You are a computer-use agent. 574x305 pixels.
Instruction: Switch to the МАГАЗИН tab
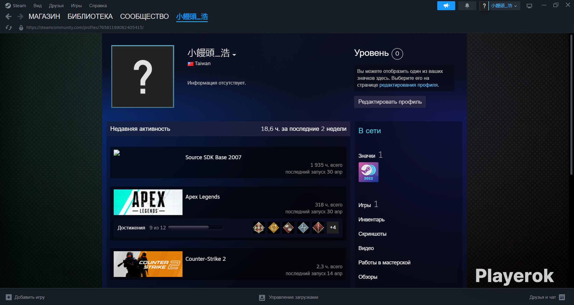pyautogui.click(x=44, y=16)
